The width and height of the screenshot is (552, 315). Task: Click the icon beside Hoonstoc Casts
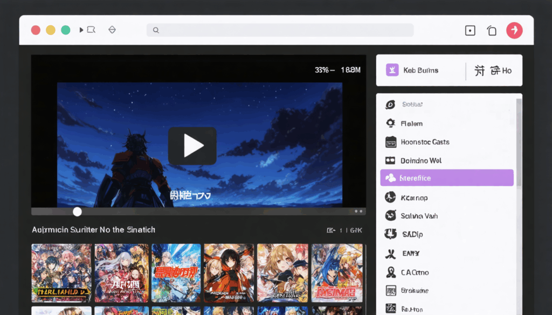click(x=391, y=142)
